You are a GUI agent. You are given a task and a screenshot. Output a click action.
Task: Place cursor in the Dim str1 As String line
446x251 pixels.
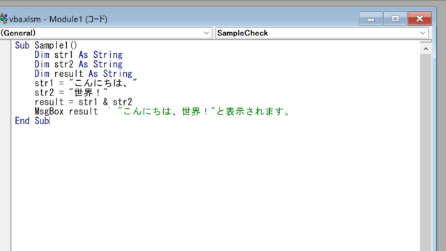coord(79,54)
